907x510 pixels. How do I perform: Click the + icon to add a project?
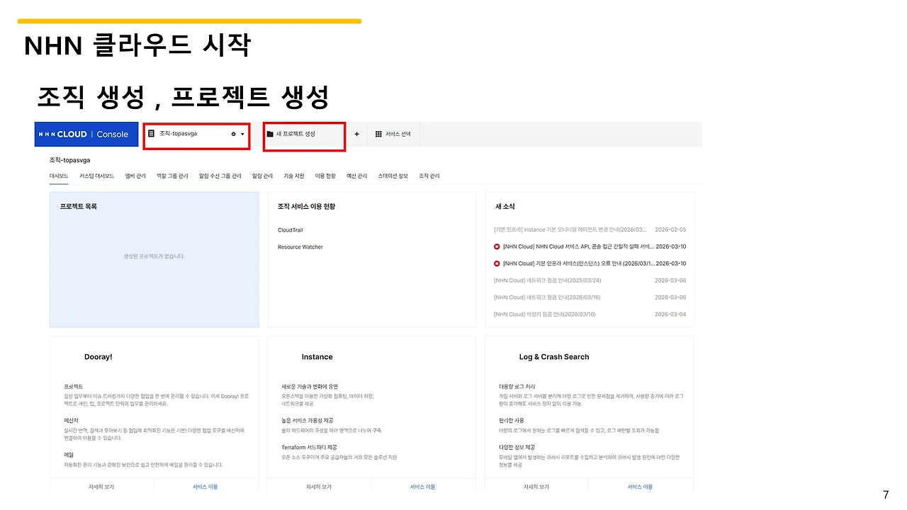click(x=356, y=134)
